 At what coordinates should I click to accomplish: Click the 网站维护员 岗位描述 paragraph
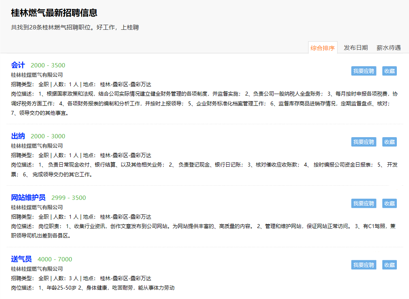point(203,231)
